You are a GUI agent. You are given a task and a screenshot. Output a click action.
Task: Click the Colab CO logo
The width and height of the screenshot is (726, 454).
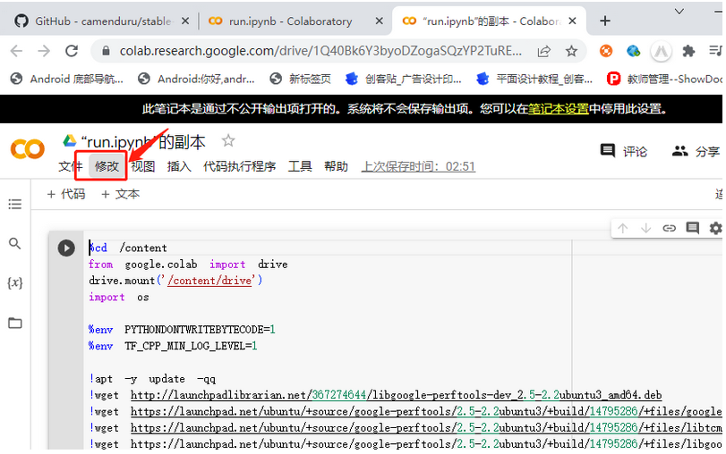point(28,149)
